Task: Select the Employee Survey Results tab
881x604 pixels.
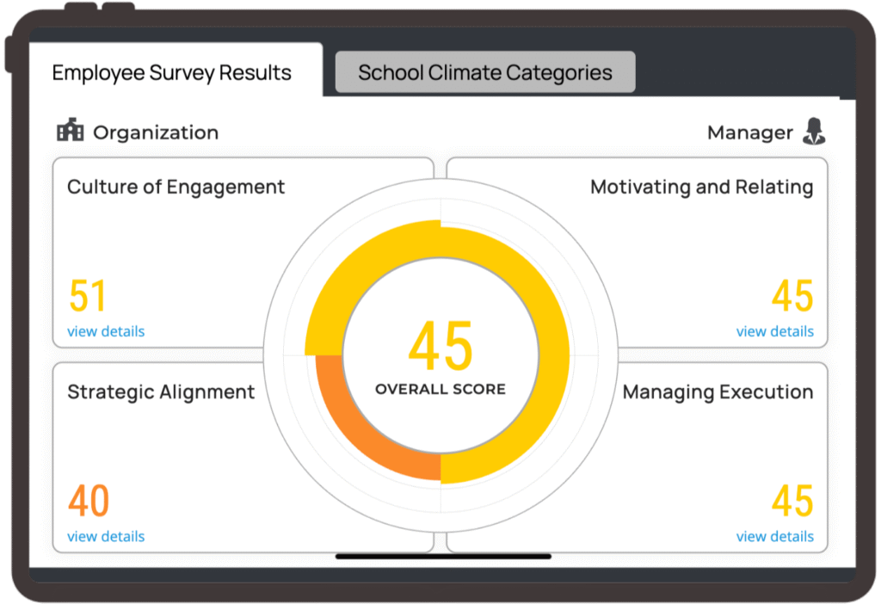Action: coord(172,72)
